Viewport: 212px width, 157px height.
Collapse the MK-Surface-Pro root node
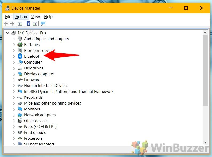8,33
